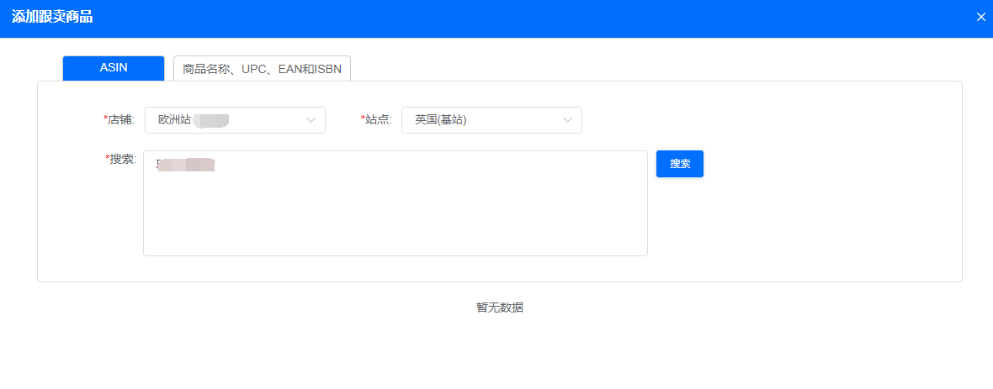The width and height of the screenshot is (993, 389).
Task: Click the 搜索 field label
Action: [x=123, y=160]
